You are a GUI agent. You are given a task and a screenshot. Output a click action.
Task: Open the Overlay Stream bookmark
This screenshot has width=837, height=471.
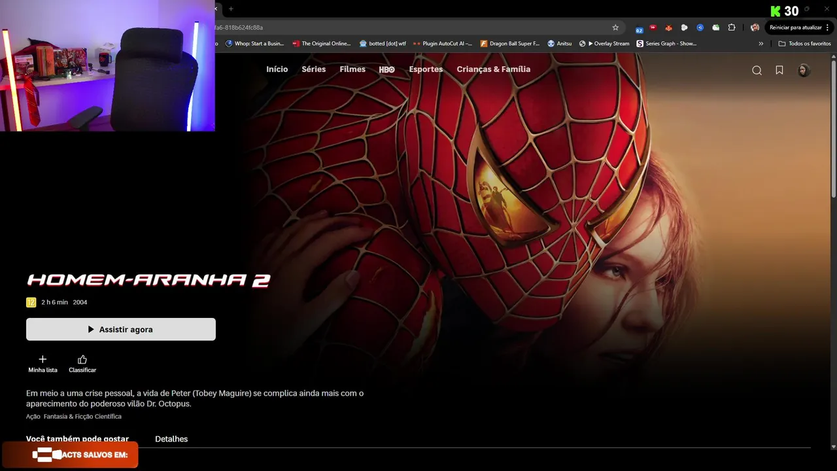coord(604,44)
